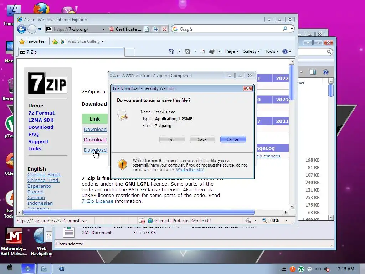Open the LZMA SDK link
This screenshot has height=274, width=365.
(x=41, y=120)
